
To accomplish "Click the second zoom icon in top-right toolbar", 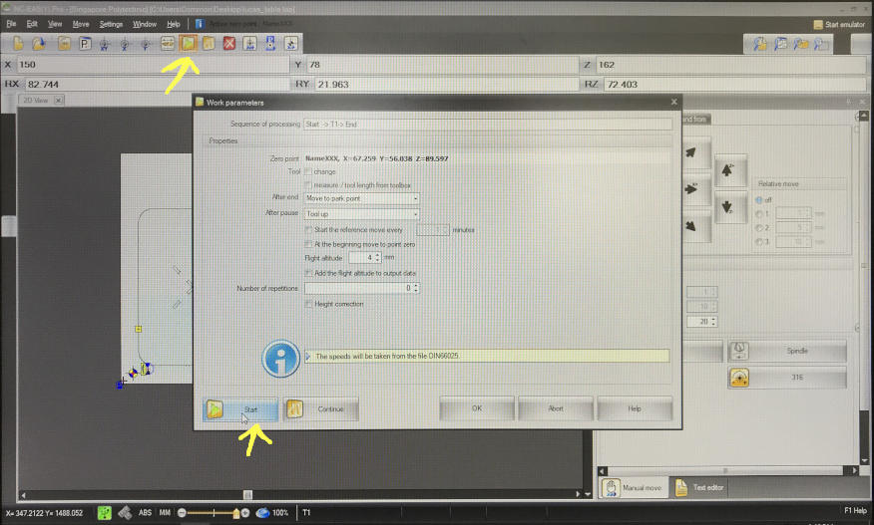I will coord(780,44).
